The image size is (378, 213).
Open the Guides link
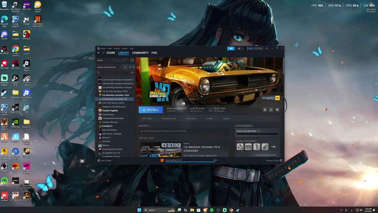coord(210,118)
